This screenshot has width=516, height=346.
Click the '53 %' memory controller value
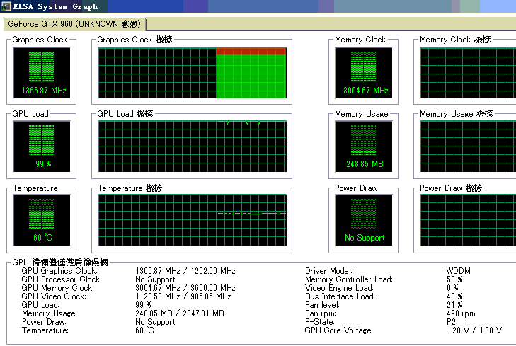point(454,279)
